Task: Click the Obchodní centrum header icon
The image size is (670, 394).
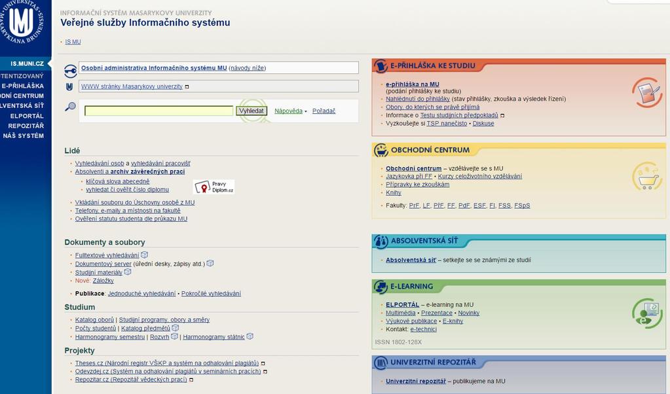Action: coord(381,150)
